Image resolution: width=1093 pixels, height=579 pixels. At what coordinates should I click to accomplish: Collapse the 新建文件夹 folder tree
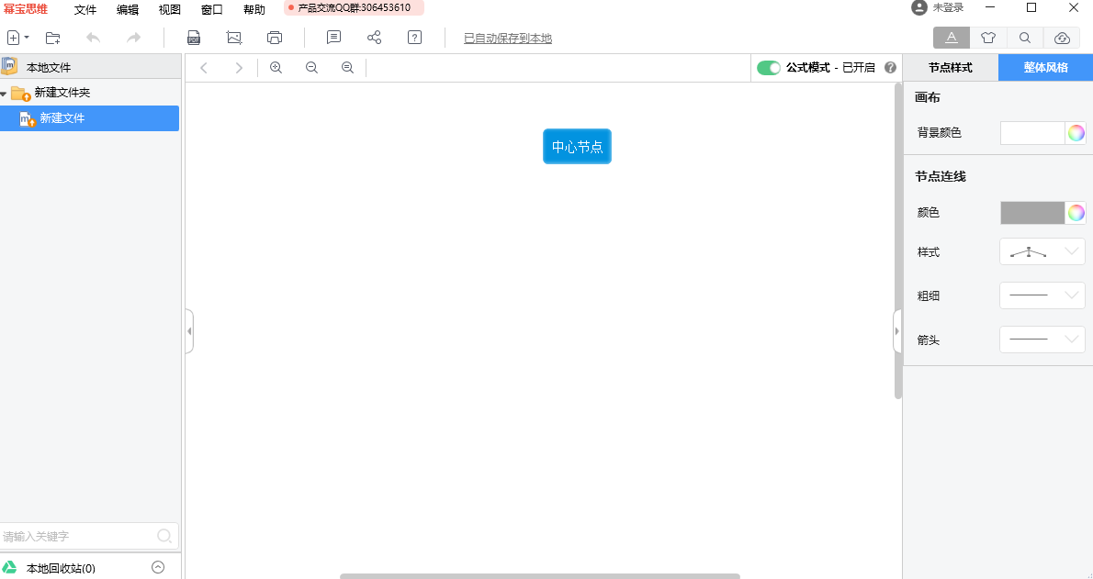point(4,94)
